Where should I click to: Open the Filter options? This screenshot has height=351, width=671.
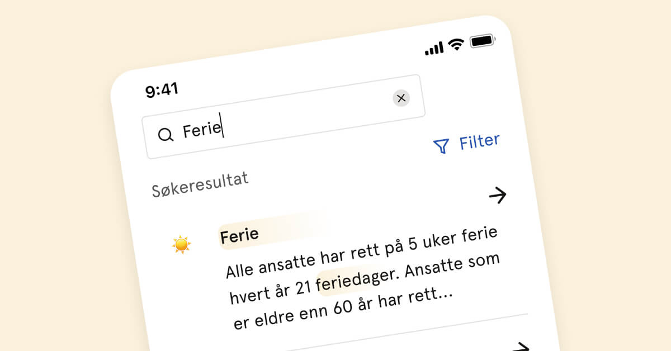[x=478, y=140]
